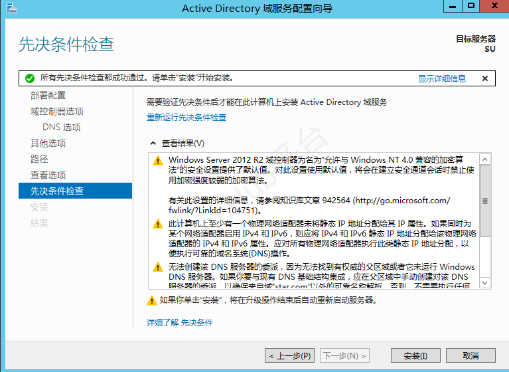Image resolution: width=509 pixels, height=372 pixels.
Task: Click the results scrollbar up arrow
Action: tap(485, 159)
